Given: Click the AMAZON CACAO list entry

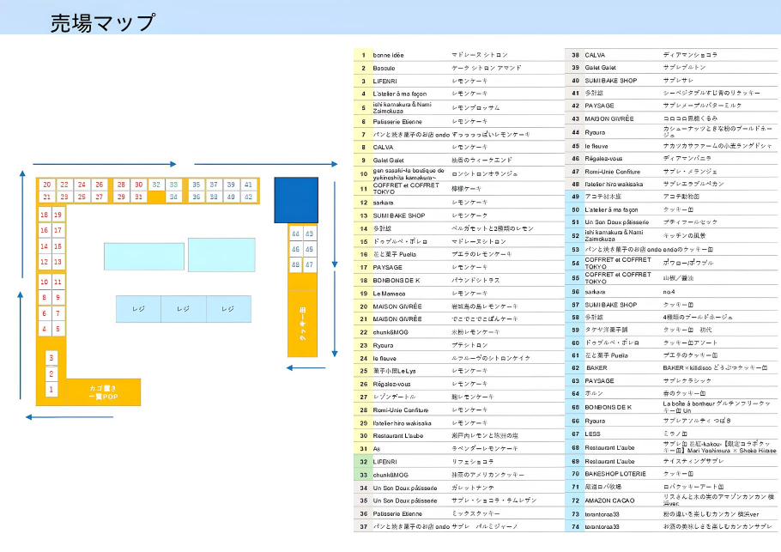Looking at the screenshot, I should (609, 500).
